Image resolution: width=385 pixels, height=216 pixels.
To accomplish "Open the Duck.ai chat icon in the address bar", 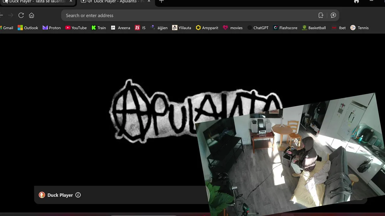I will coord(333,15).
